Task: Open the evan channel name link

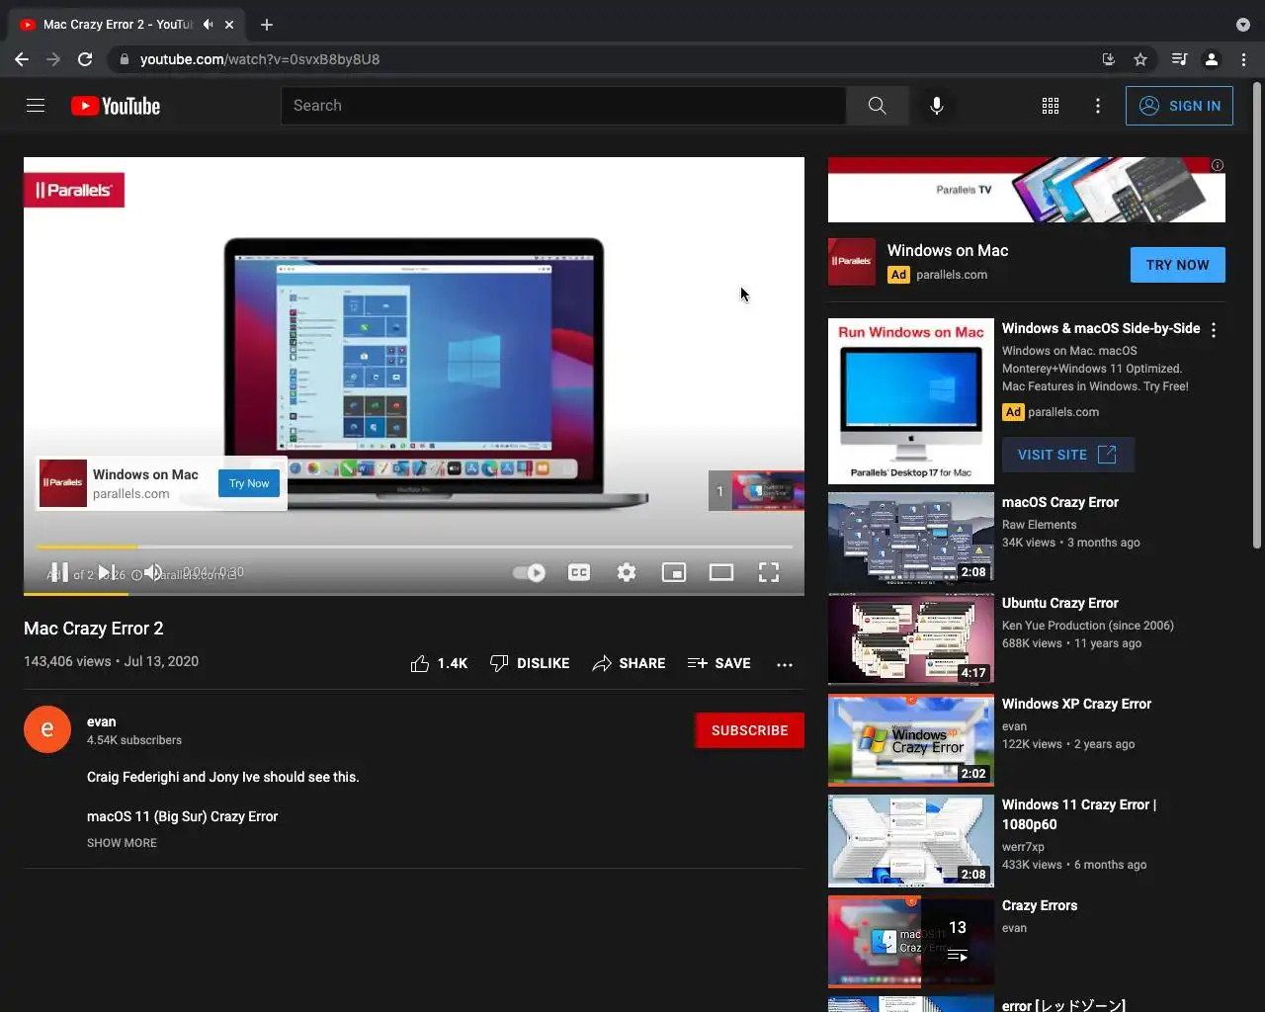Action: pos(101,721)
